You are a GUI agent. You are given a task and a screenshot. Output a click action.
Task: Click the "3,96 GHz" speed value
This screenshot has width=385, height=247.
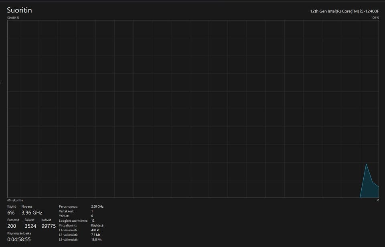(x=32, y=212)
